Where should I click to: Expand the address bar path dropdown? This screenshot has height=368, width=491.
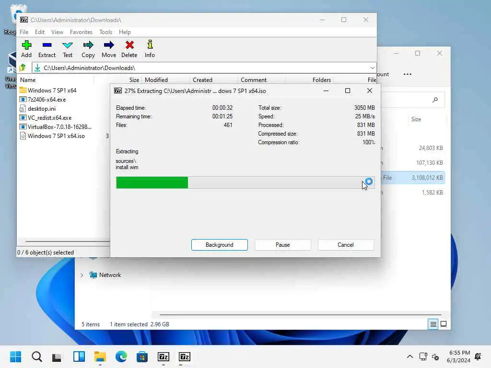[x=372, y=68]
